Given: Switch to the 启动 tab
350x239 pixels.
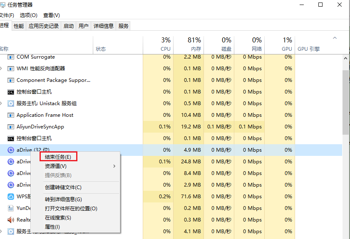Looking at the screenshot, I should pos(69,26).
